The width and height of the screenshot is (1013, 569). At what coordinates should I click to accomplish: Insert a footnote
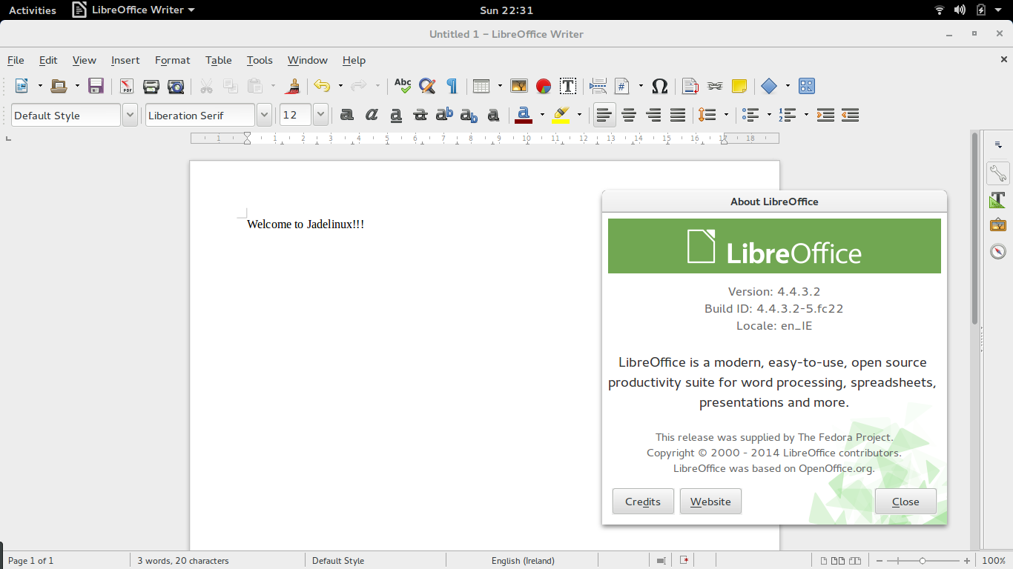(x=690, y=86)
